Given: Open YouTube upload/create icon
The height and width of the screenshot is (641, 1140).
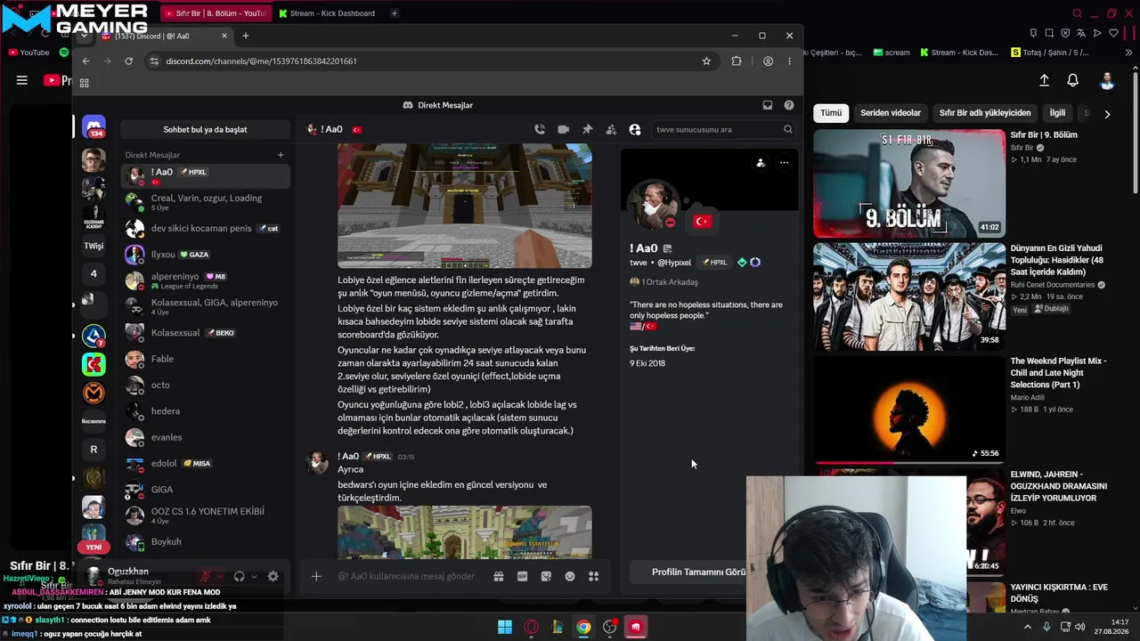Looking at the screenshot, I should (1045, 80).
